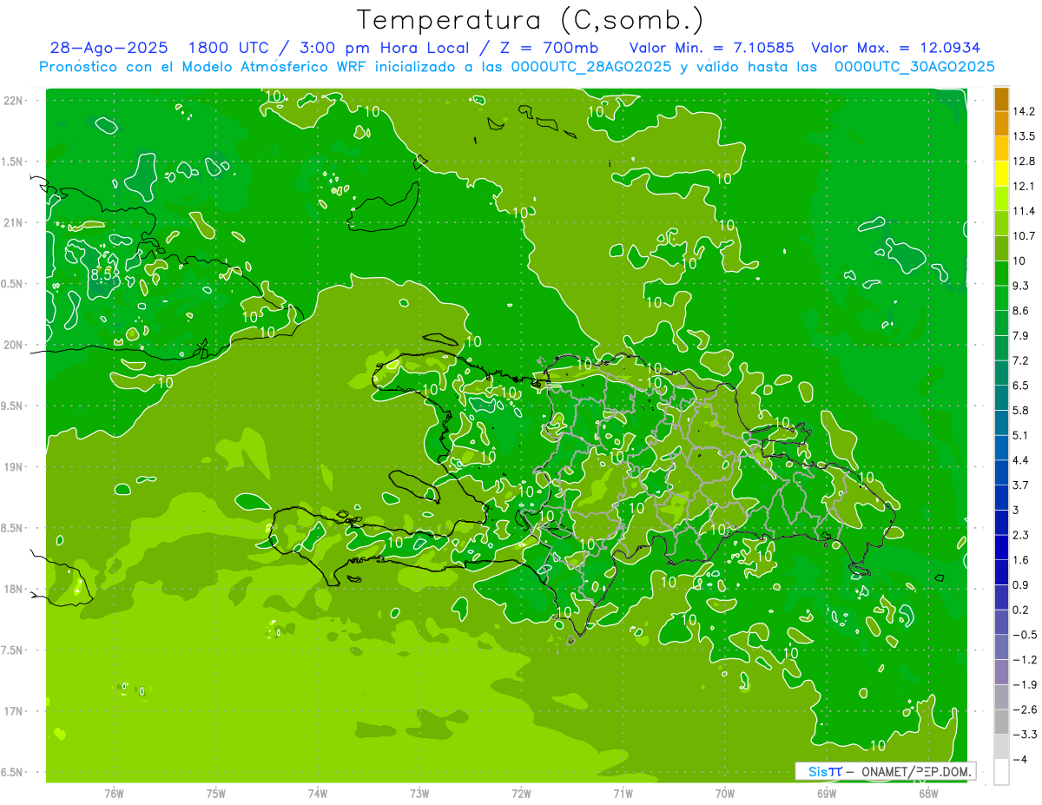Image resolution: width=1042 pixels, height=805 pixels.
Task: Click the 12.8 label on the color scale
Action: [x=1026, y=162]
